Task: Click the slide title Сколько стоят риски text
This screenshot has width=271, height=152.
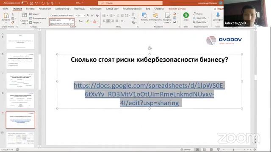Action: click(149, 60)
